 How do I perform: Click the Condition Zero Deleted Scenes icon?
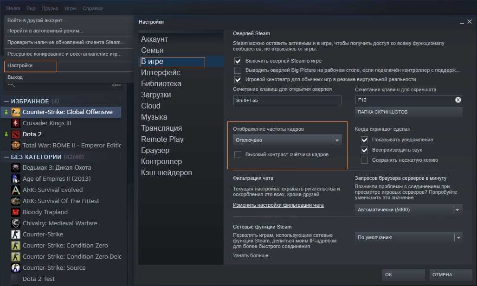(16, 256)
